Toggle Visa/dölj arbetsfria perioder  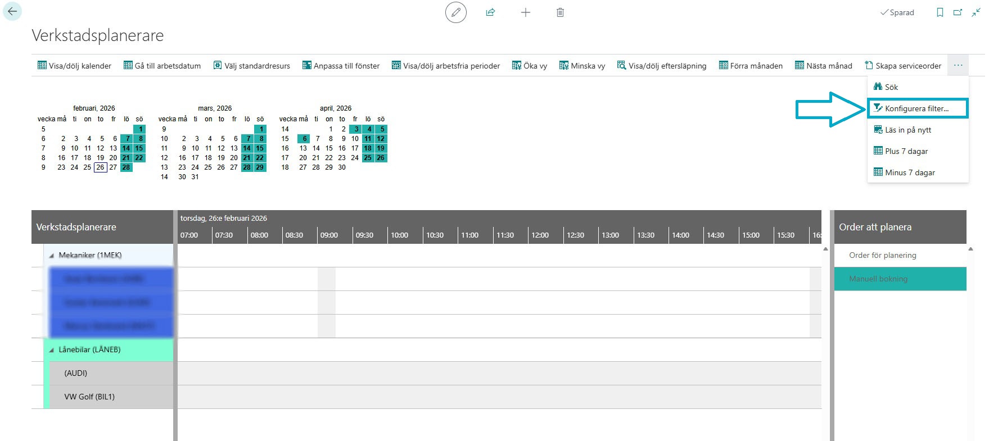pyautogui.click(x=445, y=66)
